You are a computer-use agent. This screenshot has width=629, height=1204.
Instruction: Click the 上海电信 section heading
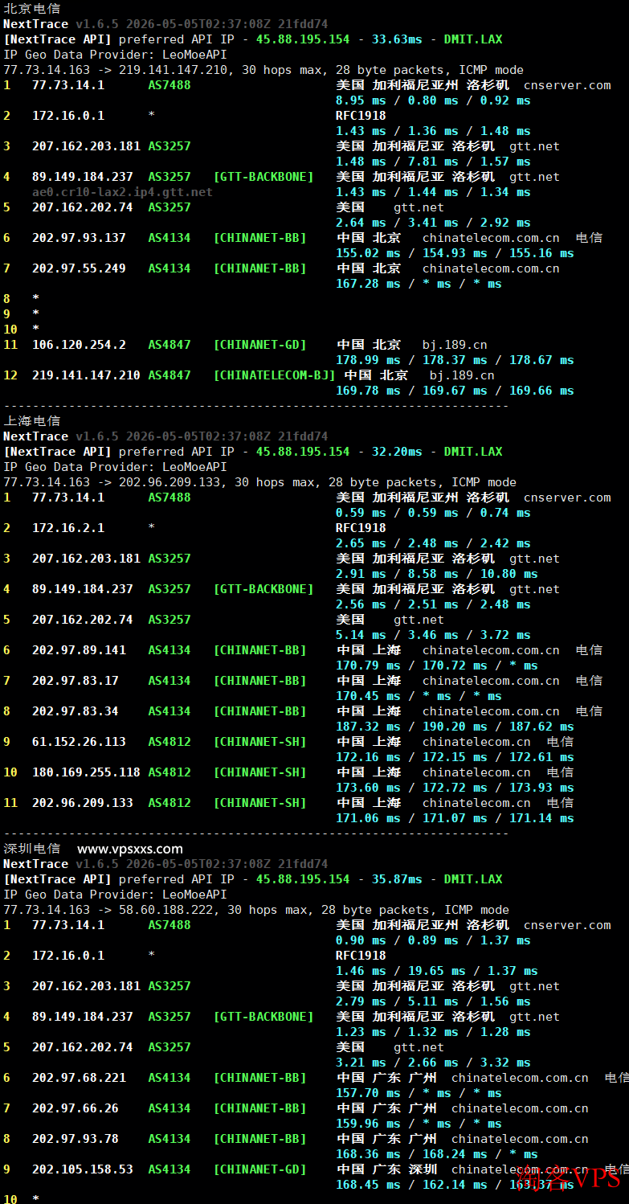[x=31, y=420]
